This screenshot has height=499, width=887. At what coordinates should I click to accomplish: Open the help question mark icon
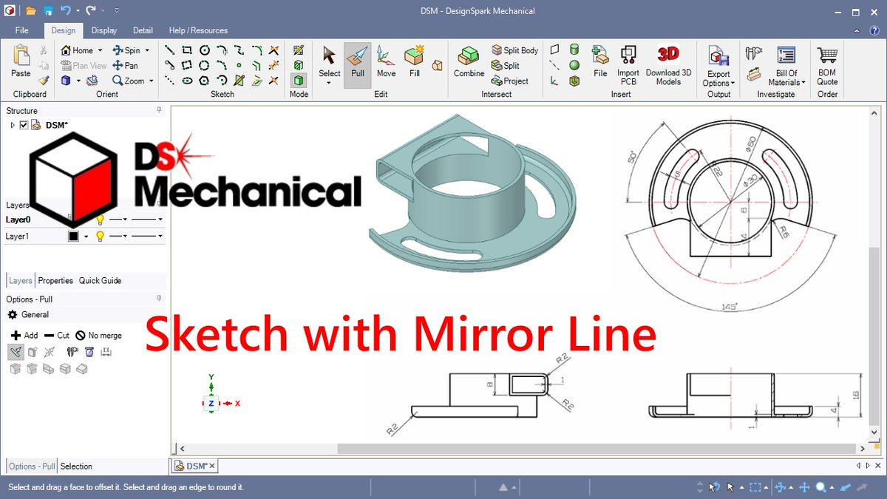point(875,30)
